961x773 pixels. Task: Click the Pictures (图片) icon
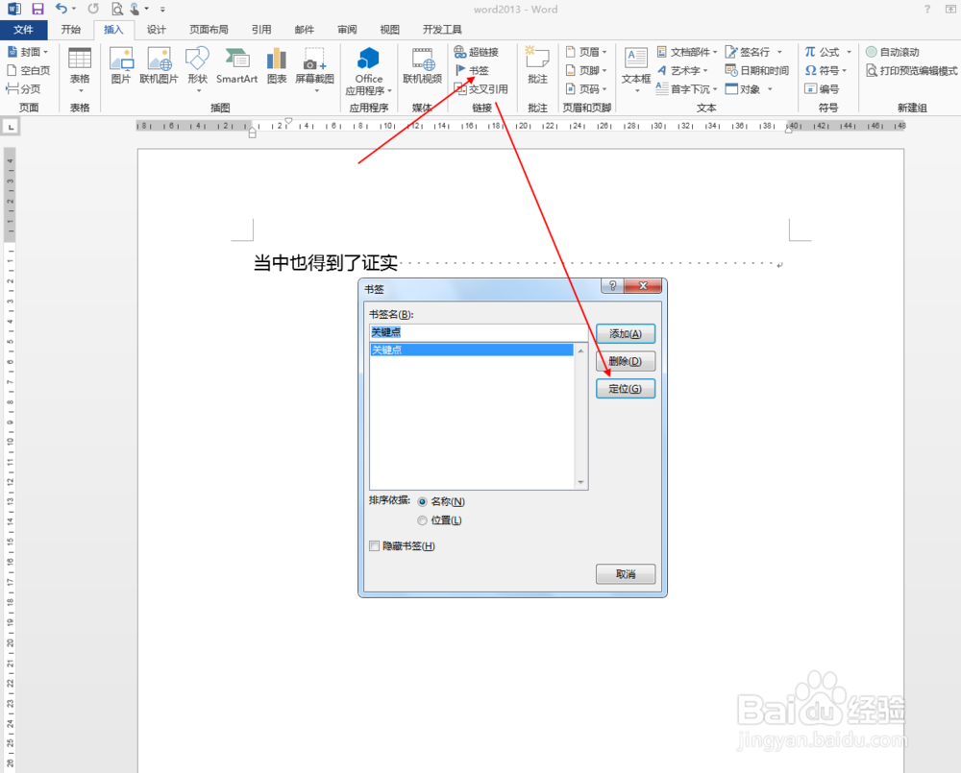tap(121, 65)
